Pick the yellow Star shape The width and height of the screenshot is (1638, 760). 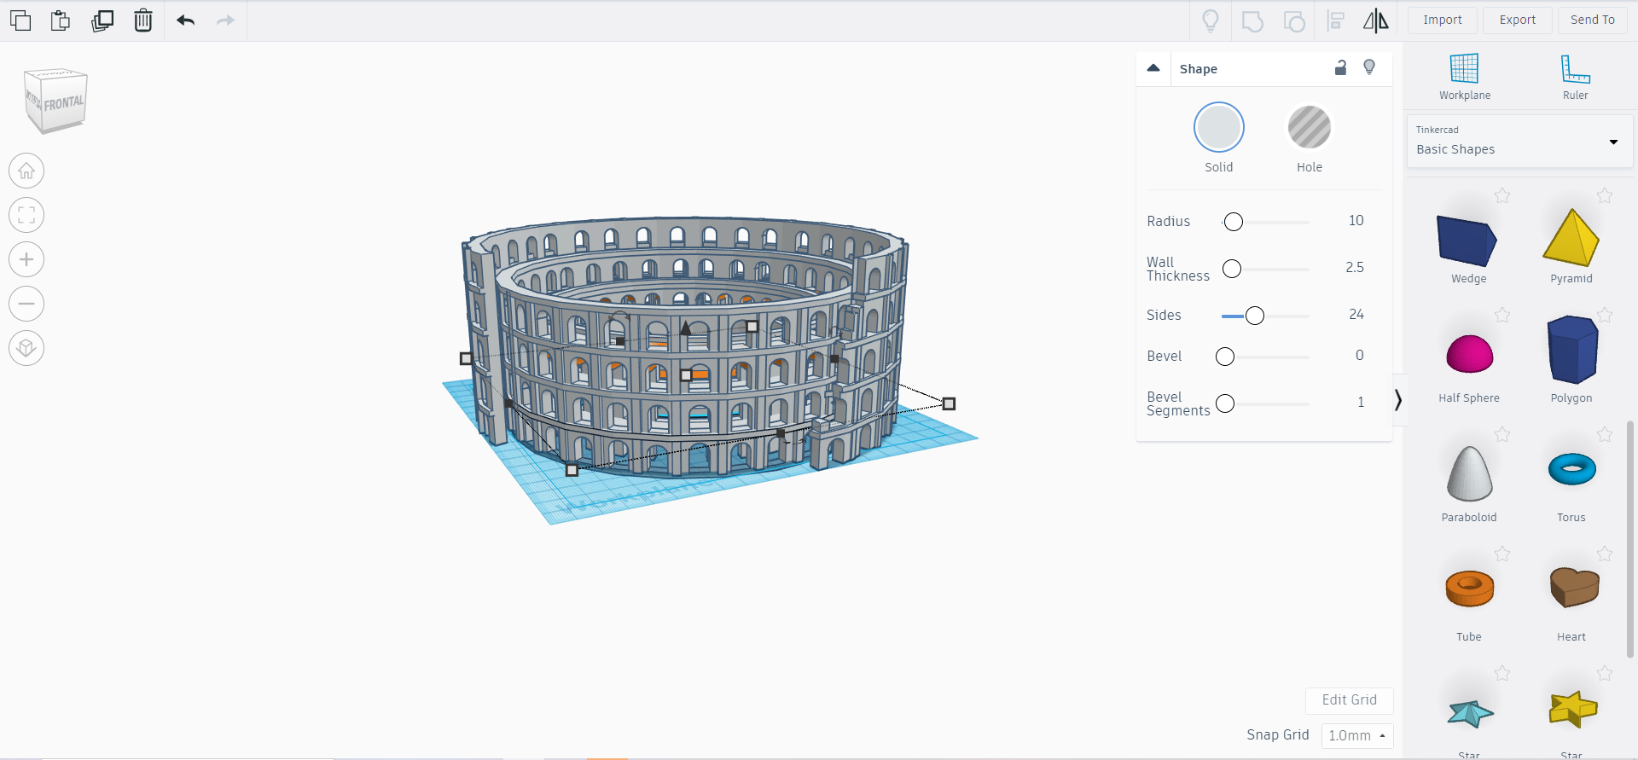[1572, 710]
